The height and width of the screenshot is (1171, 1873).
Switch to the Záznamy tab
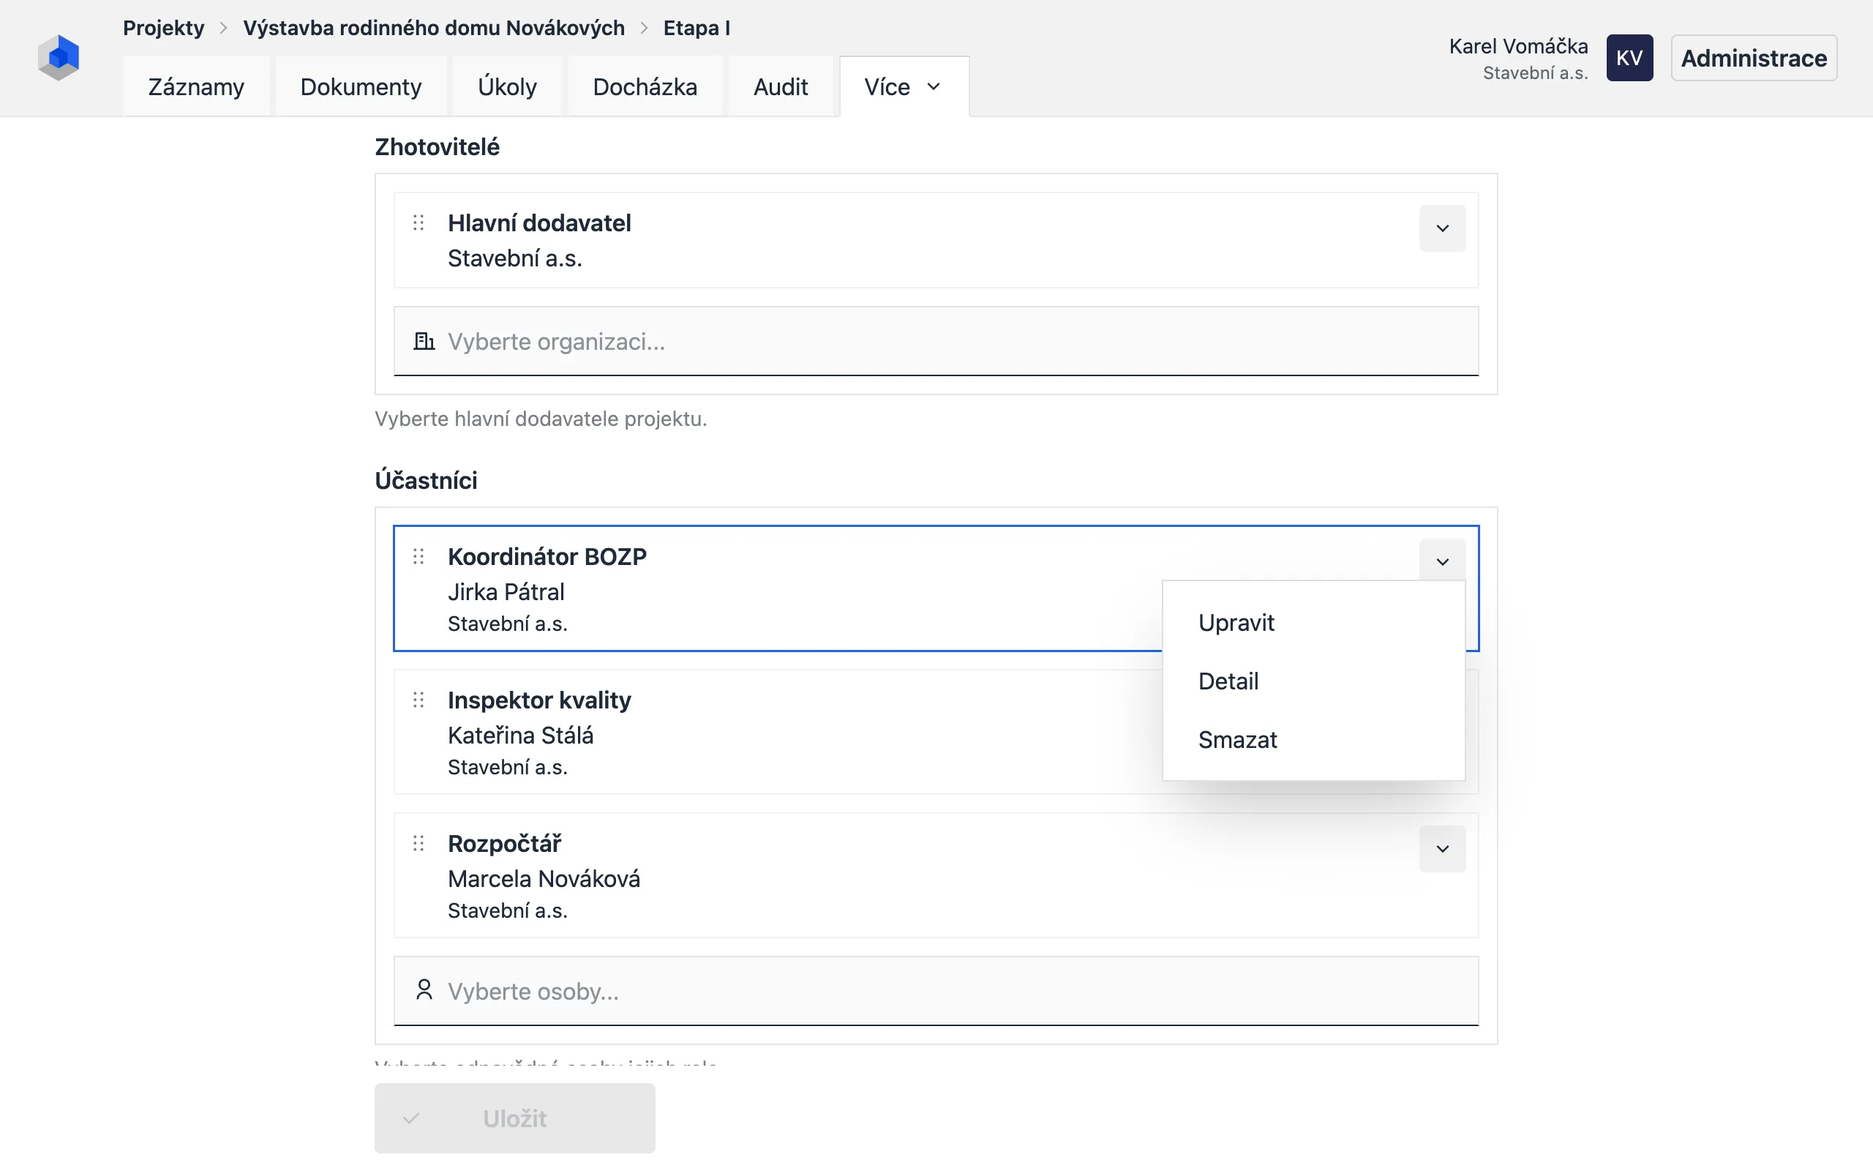click(196, 87)
